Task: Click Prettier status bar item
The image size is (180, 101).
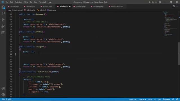Action: click(166, 99)
